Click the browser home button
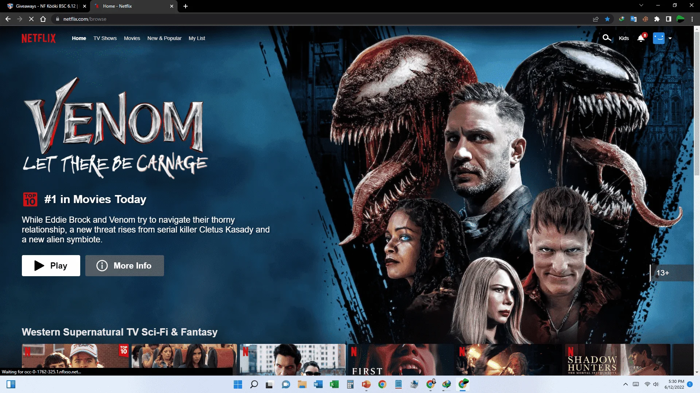Screen dimensions: 700x393 pos(43,19)
